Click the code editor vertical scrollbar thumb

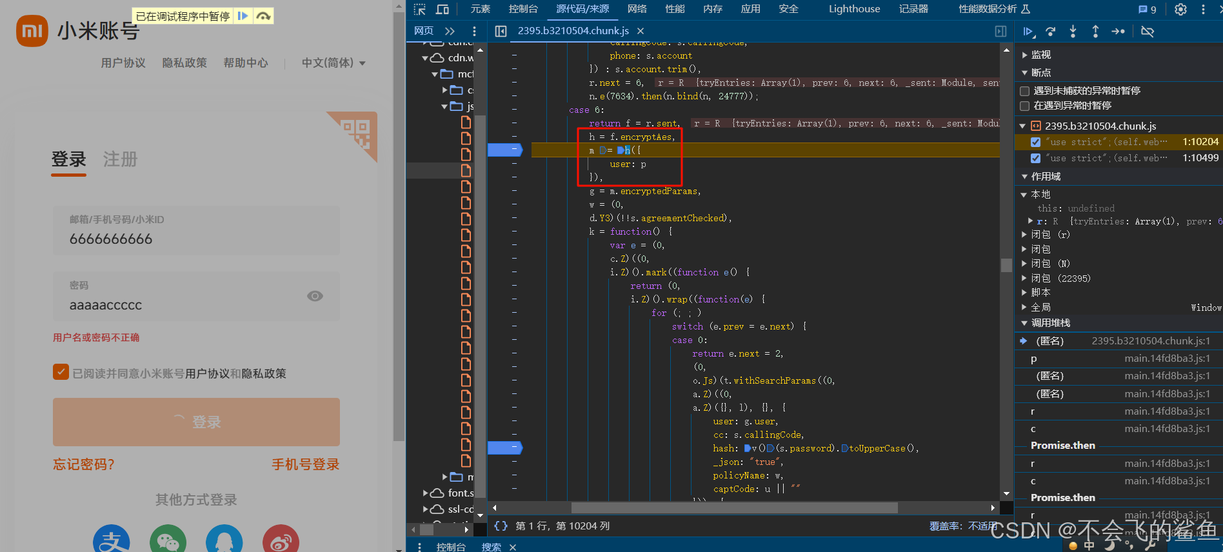pyautogui.click(x=1006, y=265)
